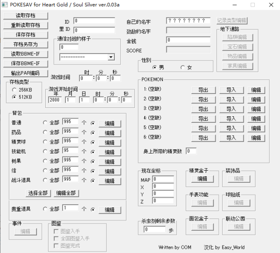The image size is (280, 253).
Task: Click the 游戏时间 hours field
Action: point(86,78)
